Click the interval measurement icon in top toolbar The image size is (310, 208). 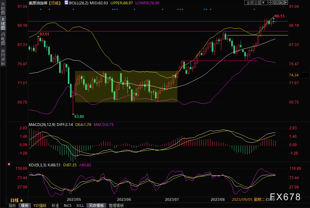[x=275, y=2]
